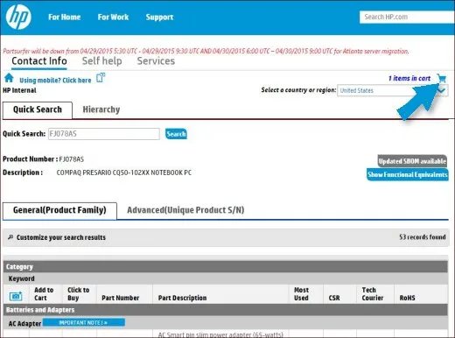Screen dimensions: 455x338
Task: Click the HP Internal label
Action: click(x=19, y=90)
